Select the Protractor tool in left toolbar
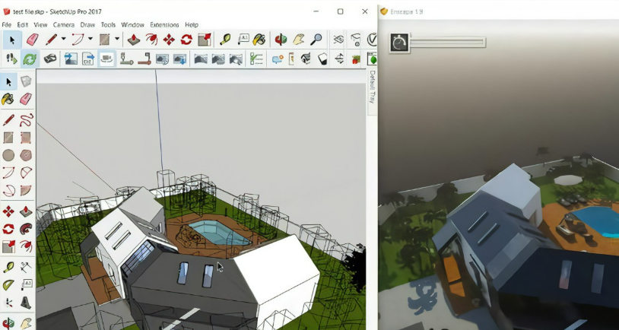 pos(8,285)
